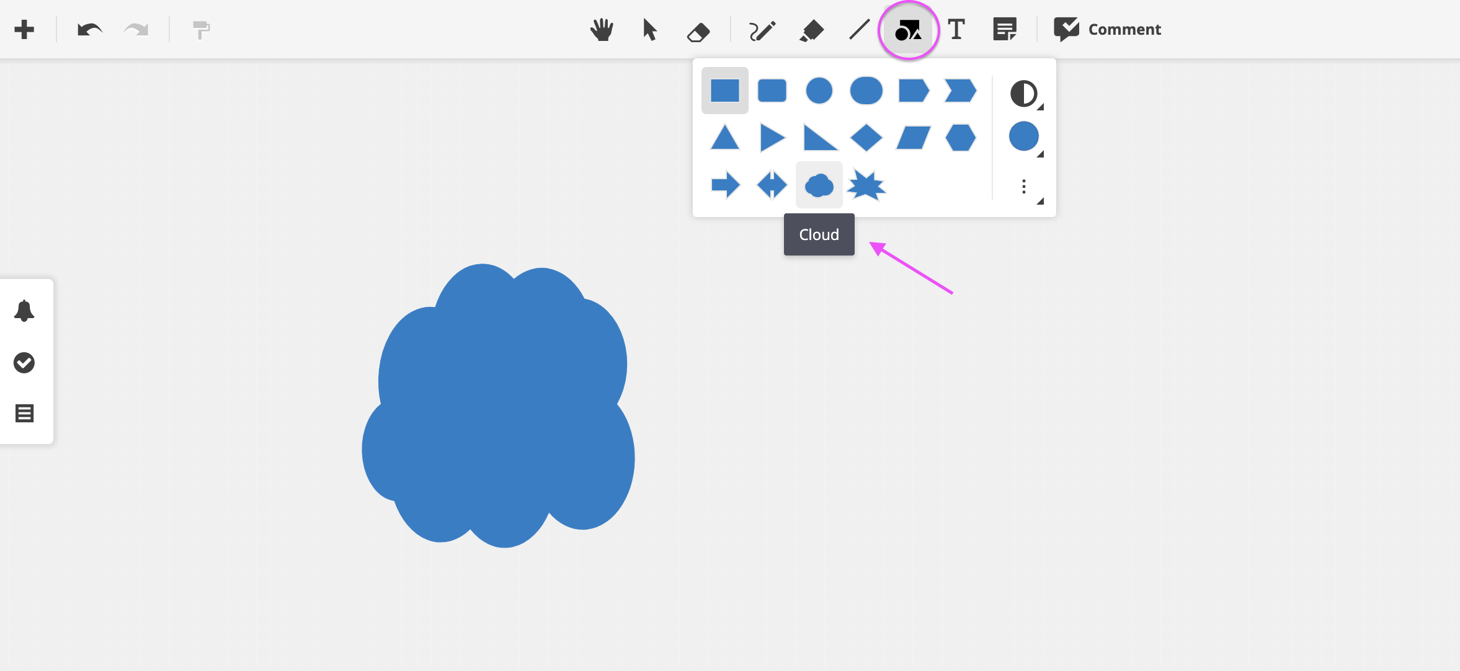Viewport: 1460px width, 671px height.
Task: Choose the chevron shape
Action: [x=960, y=91]
